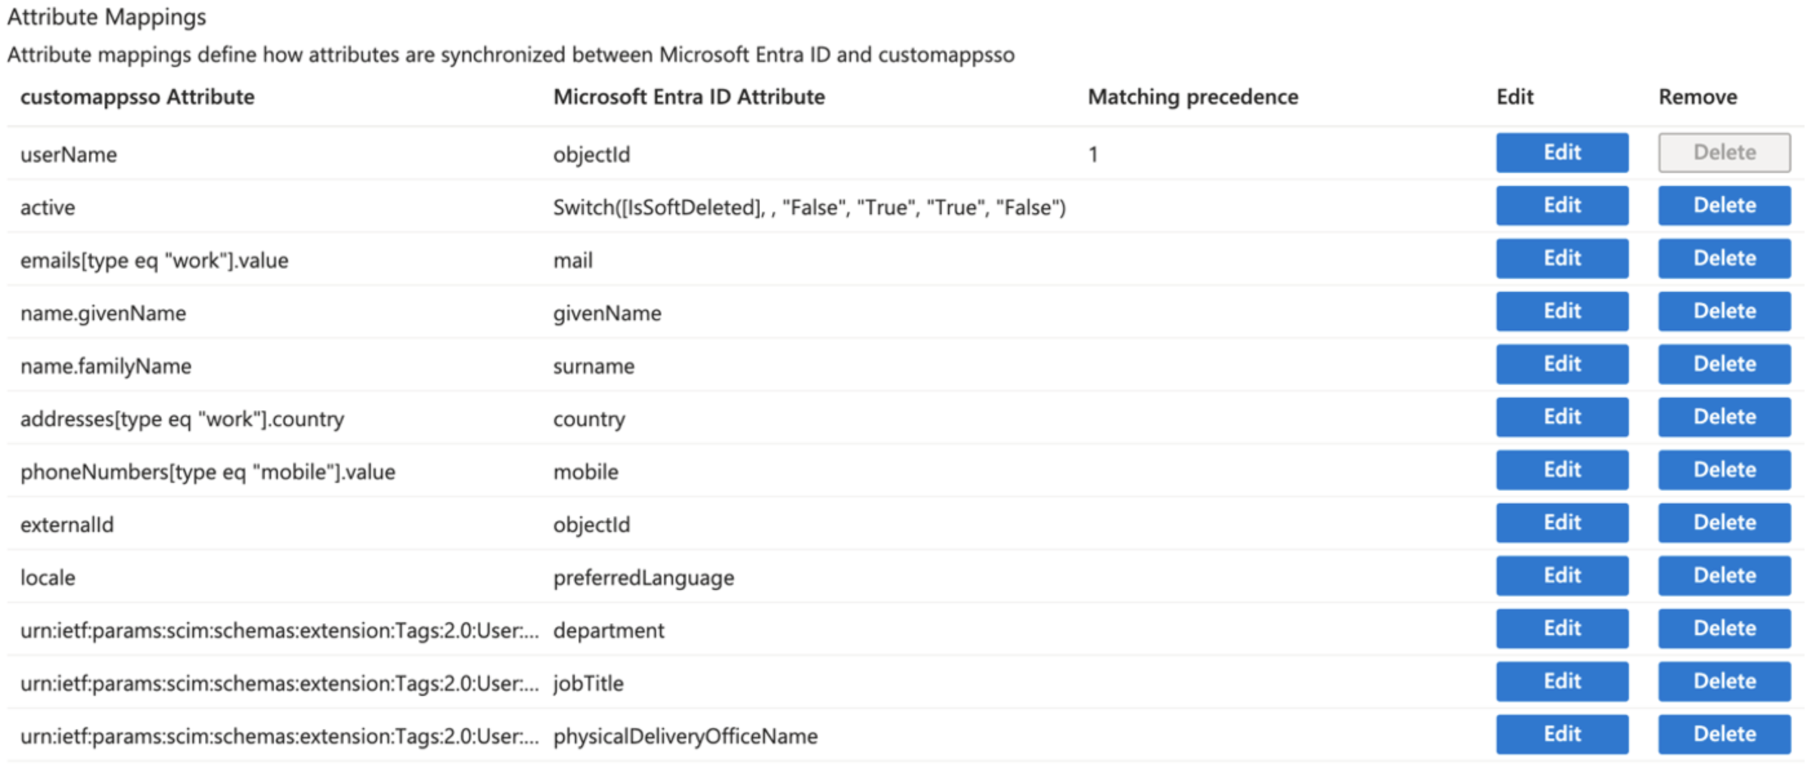The image size is (1811, 781).
Task: Edit the phoneNumbers mobile mapping
Action: point(1562,470)
